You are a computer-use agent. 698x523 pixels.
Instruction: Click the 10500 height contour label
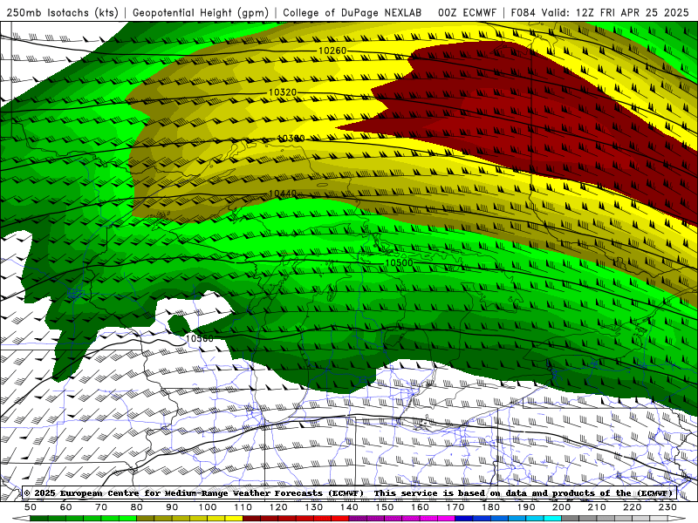coord(399,263)
